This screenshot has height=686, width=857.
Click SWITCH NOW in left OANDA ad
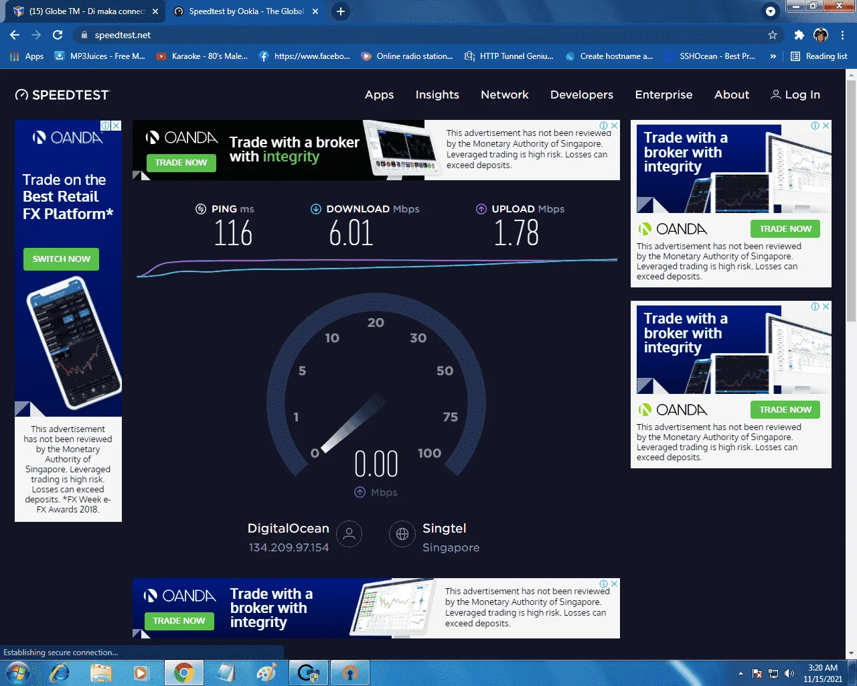(62, 259)
